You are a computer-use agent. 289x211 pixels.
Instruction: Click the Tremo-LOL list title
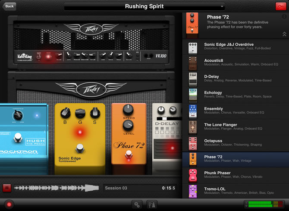215,189
